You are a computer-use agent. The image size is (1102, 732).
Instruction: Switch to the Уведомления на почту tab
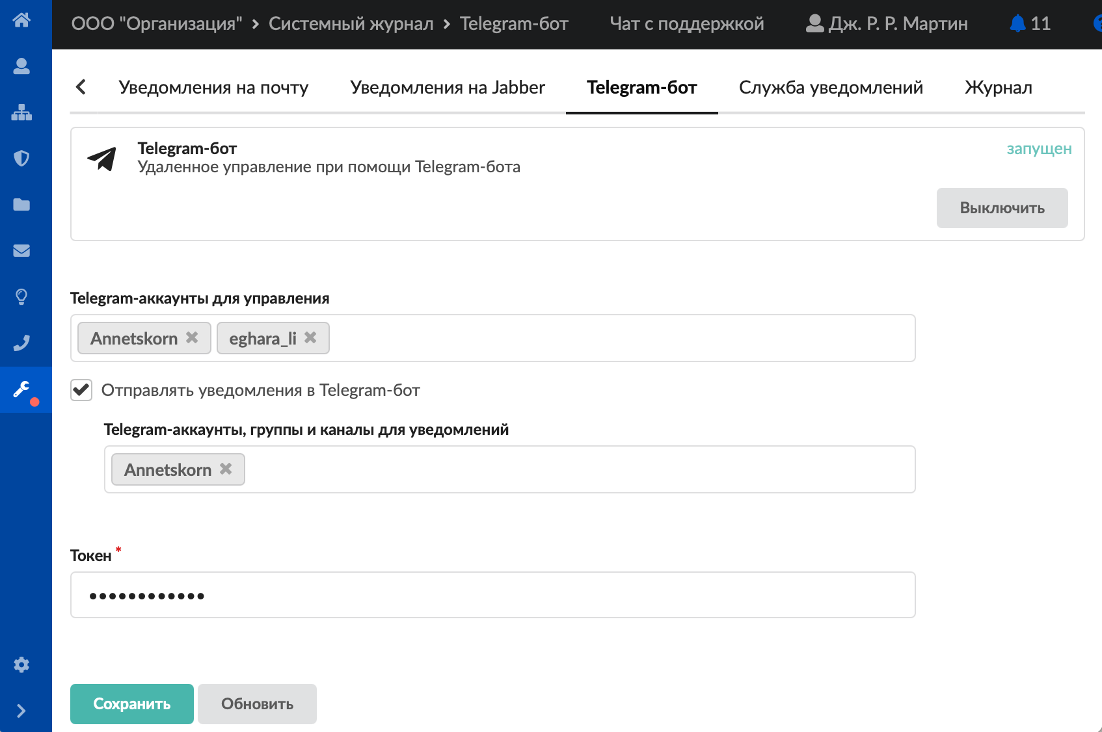213,88
